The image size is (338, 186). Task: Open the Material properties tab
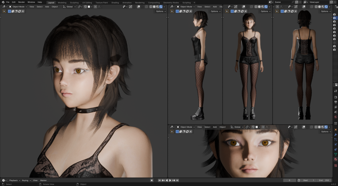click(336, 159)
